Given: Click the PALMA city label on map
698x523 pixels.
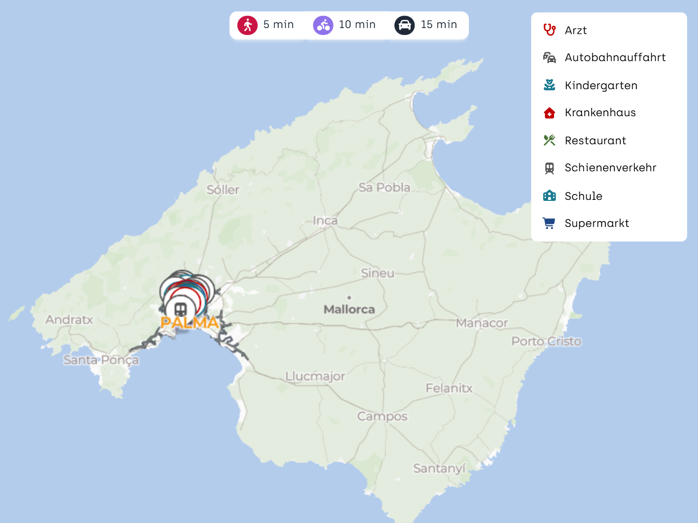Looking at the screenshot, I should click(x=190, y=323).
